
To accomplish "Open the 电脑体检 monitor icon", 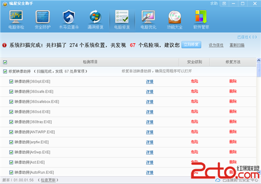I will (16, 17).
